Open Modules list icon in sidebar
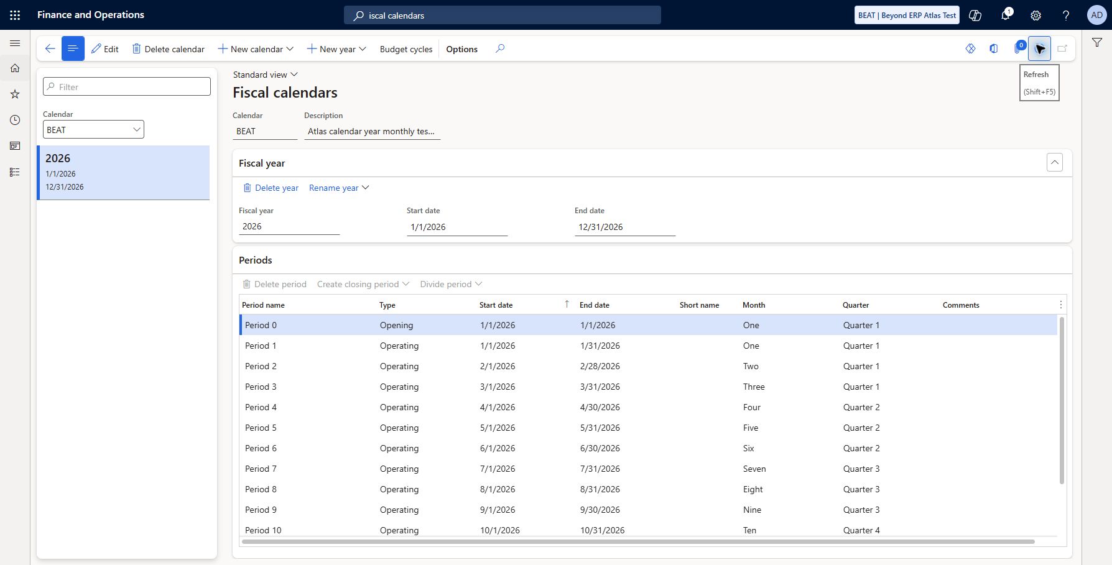This screenshot has height=565, width=1112. [x=15, y=172]
